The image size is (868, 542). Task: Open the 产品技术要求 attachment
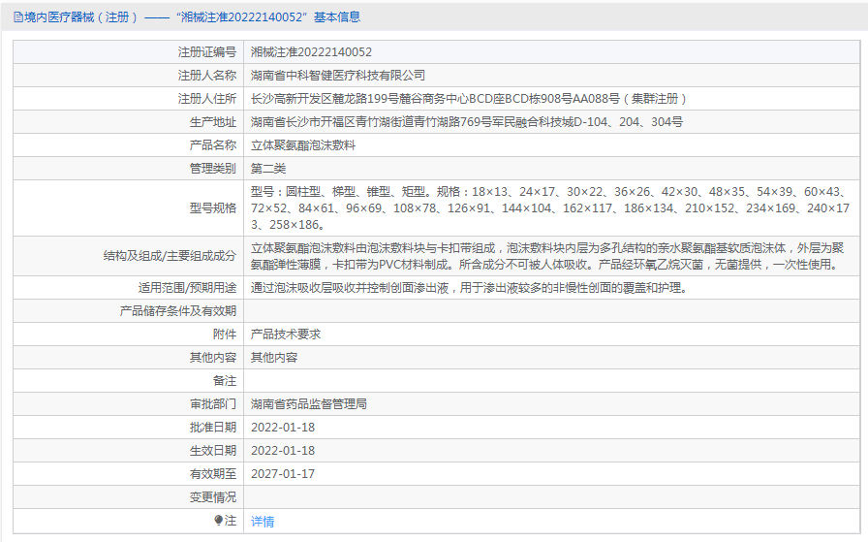(x=286, y=335)
